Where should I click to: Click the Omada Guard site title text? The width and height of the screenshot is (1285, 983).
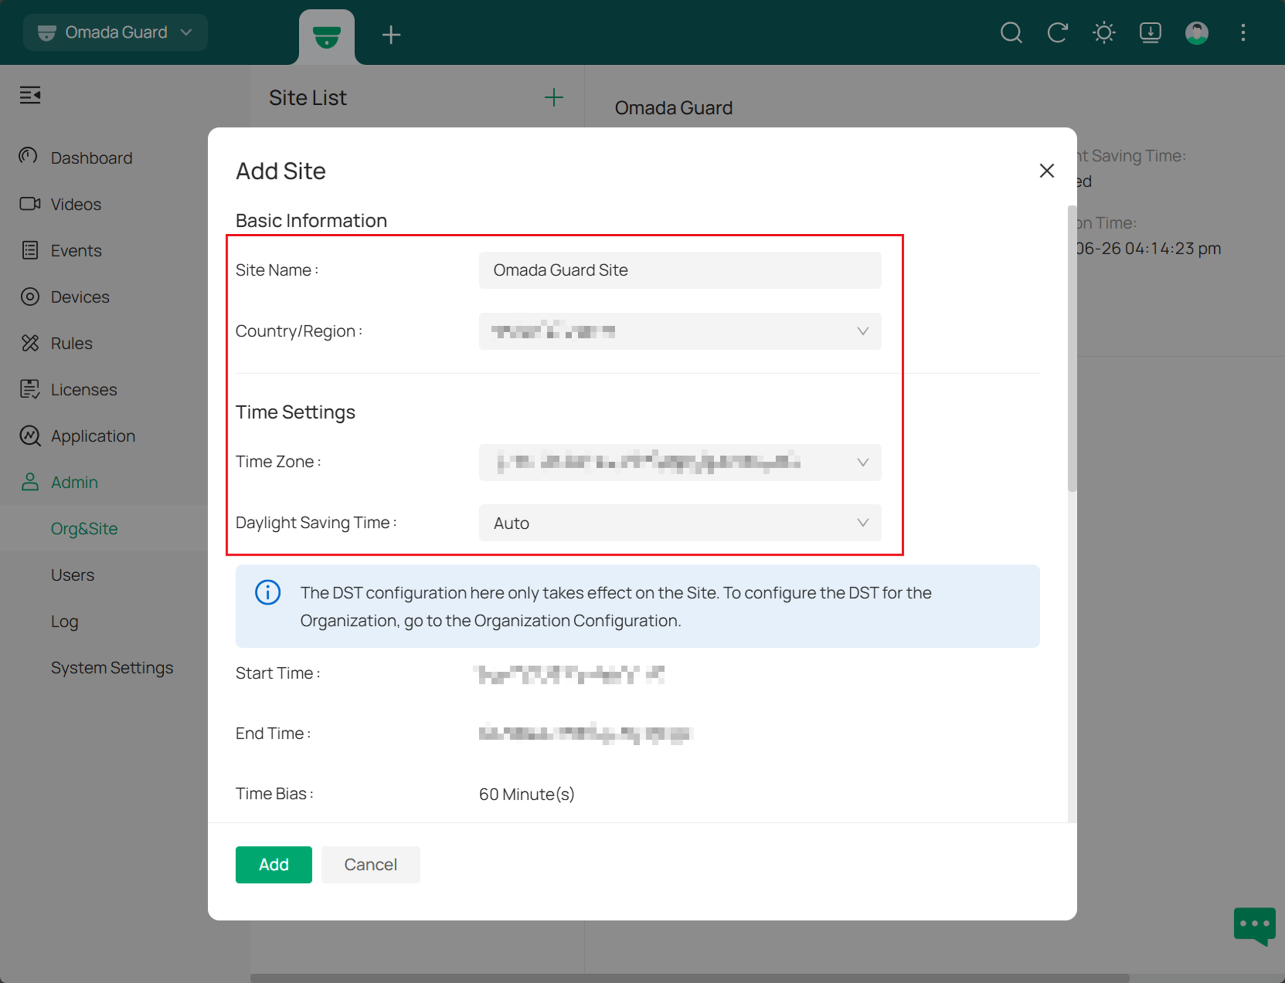(673, 108)
